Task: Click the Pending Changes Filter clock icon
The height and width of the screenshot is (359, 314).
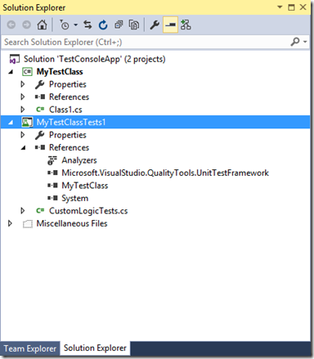Action: (x=65, y=25)
